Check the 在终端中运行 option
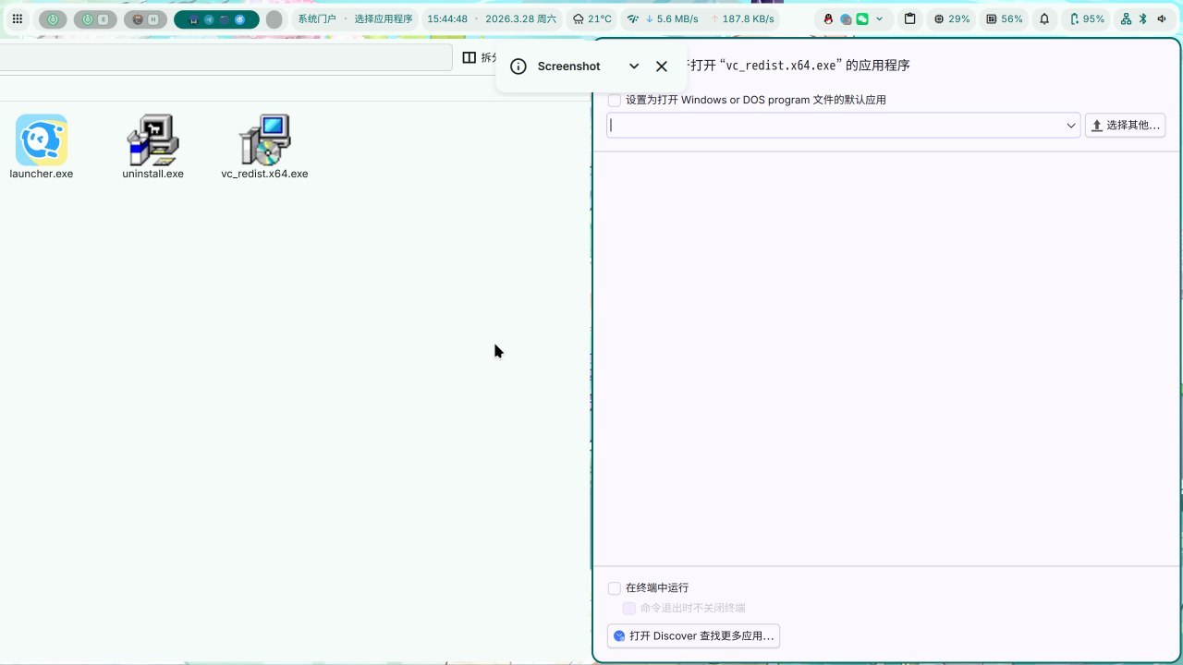The height and width of the screenshot is (665, 1183). coord(615,588)
